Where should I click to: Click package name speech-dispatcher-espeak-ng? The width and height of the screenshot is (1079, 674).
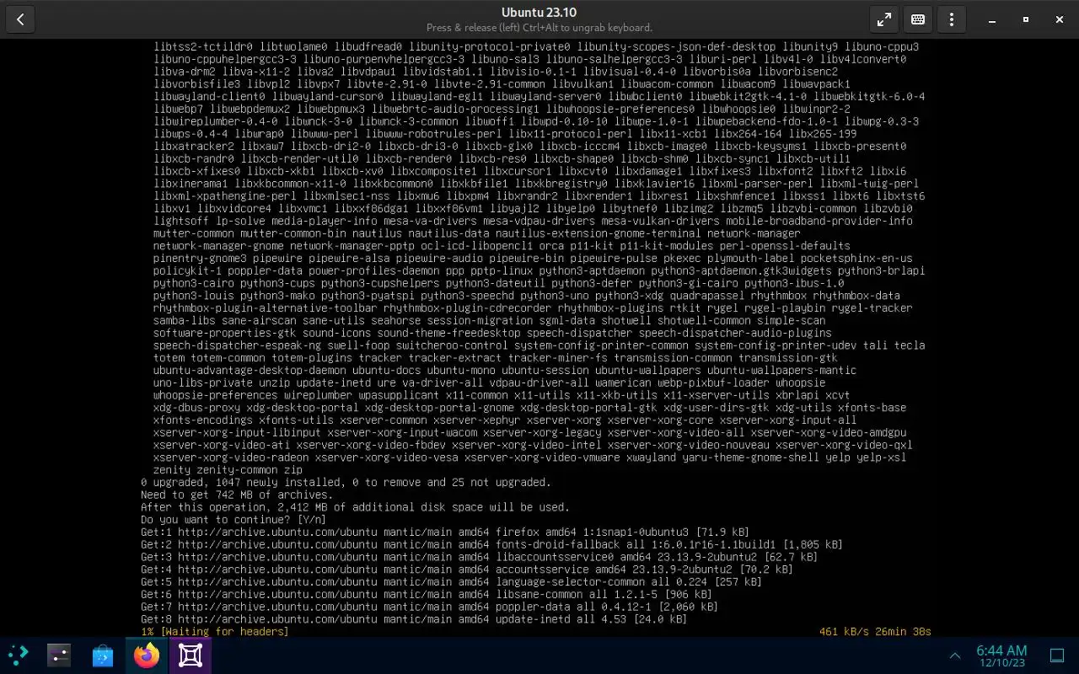point(237,345)
